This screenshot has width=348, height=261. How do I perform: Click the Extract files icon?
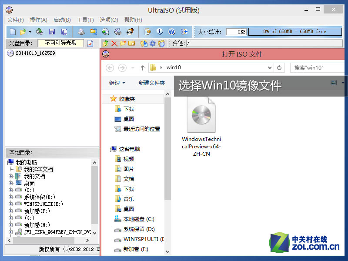point(144,43)
